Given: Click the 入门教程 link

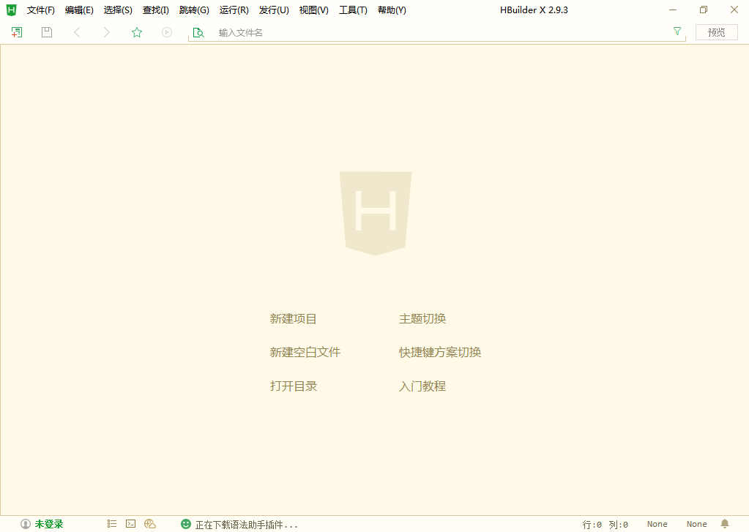Looking at the screenshot, I should (x=422, y=386).
